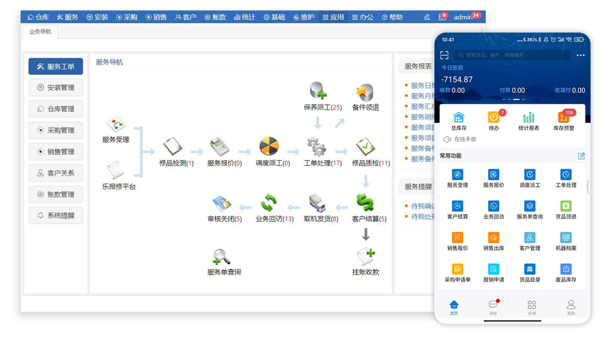
Task: Select the 工单处理 gears icon
Action: coord(316,147)
